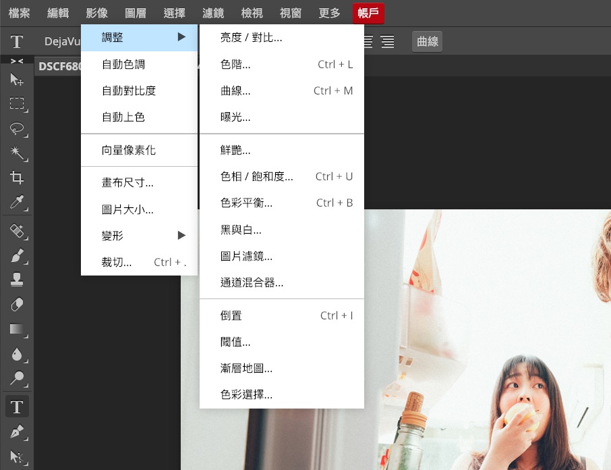Choose 向量像素化 from the menu

139,150
